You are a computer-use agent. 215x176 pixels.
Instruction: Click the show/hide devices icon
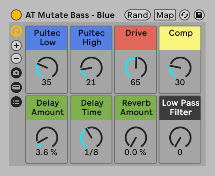(x=16, y=87)
